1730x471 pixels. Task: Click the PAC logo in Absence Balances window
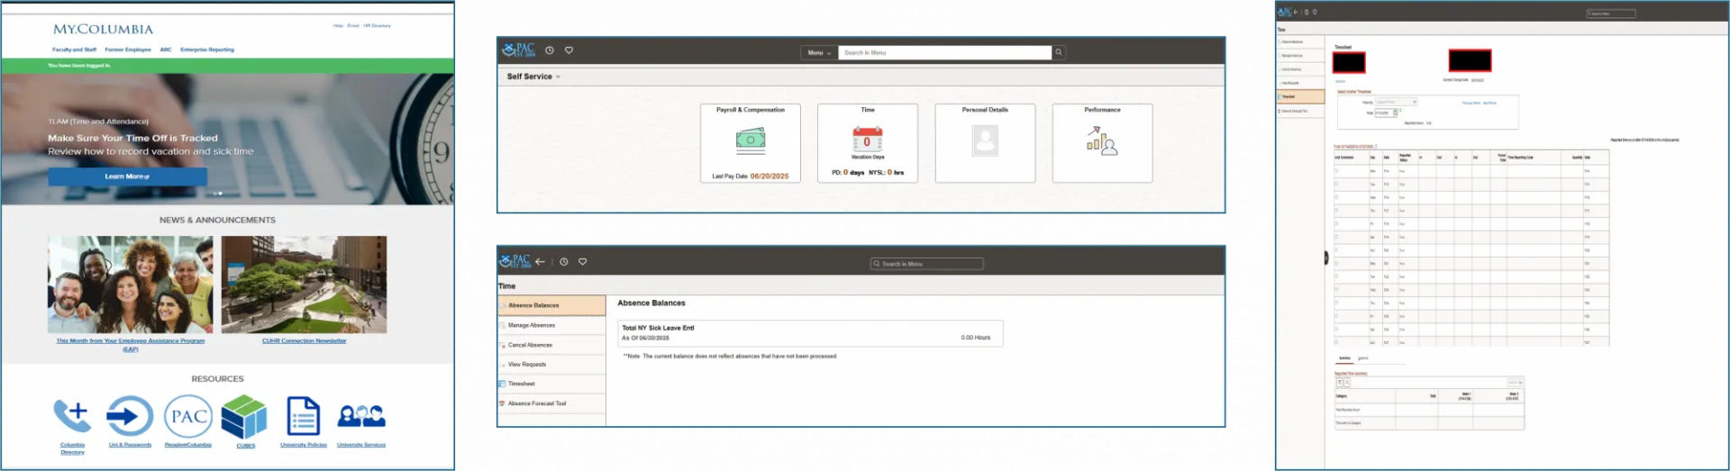515,261
